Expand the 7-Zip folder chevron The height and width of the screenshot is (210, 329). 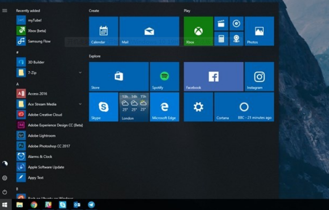tap(80, 72)
